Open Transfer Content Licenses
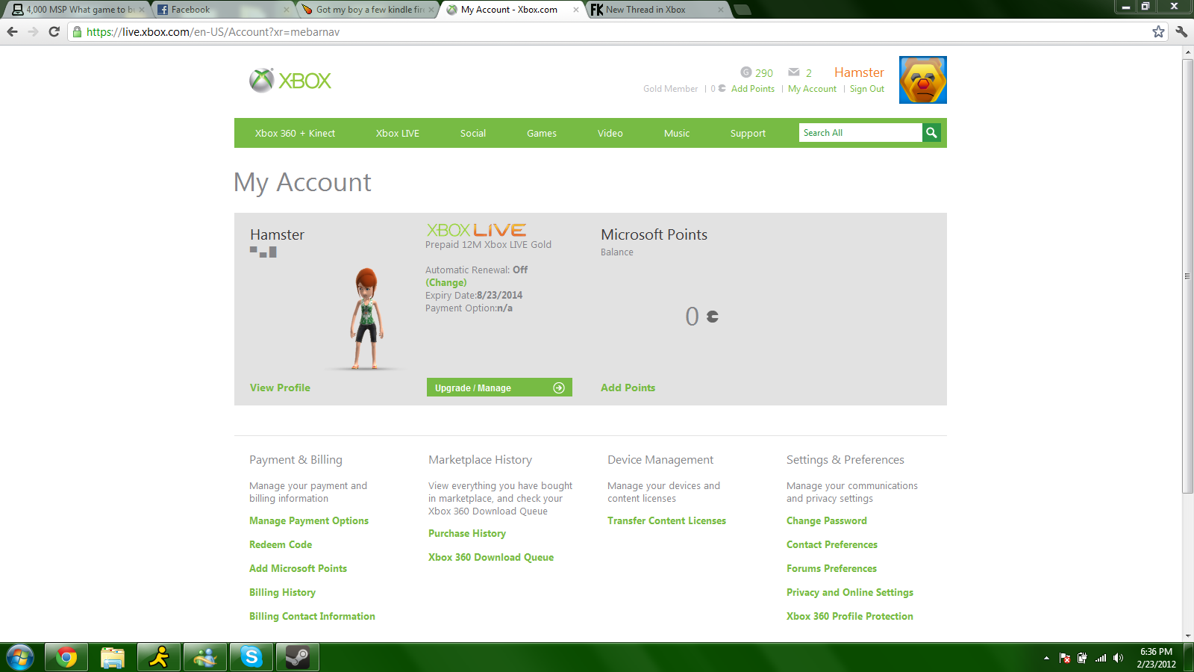 coord(666,520)
